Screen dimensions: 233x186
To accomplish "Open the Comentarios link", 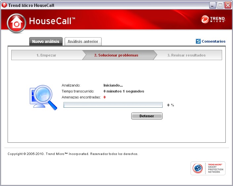I will click(214, 41).
